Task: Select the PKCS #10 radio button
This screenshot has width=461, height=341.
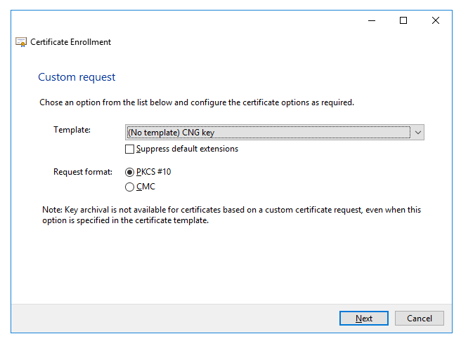Action: coord(129,172)
